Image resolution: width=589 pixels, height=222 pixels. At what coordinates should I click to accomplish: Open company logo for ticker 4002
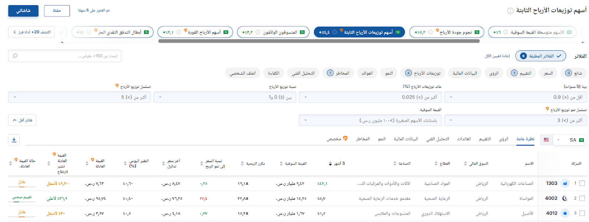pos(565,198)
